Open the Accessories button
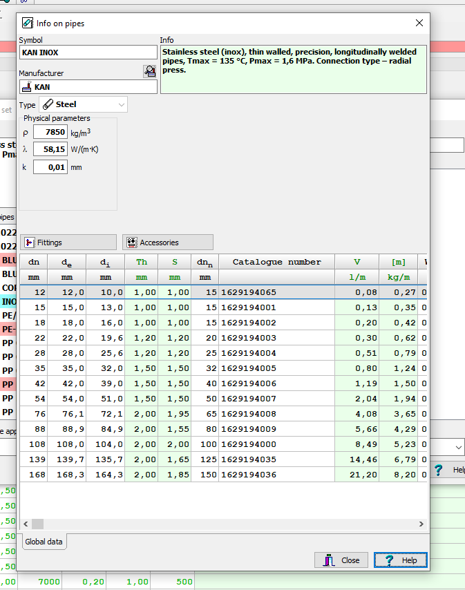This screenshot has height=590, width=465. pos(168,242)
